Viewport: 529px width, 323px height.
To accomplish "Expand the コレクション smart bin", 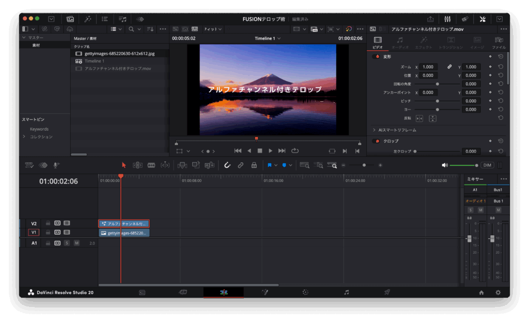I will (x=24, y=137).
